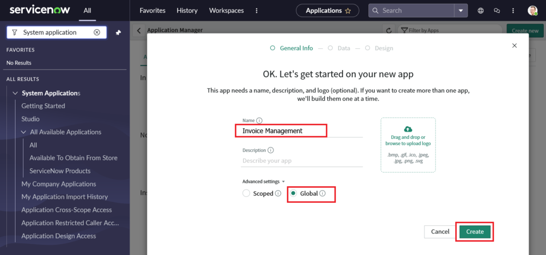This screenshot has height=255, width=546.
Task: Open the header overflow kebab beside chat icon
Action: tap(513, 11)
